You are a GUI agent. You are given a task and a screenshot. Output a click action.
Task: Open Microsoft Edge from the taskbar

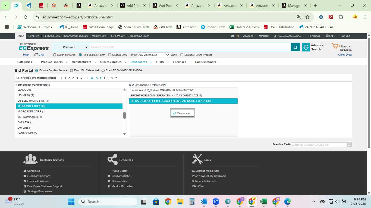(x=287, y=201)
